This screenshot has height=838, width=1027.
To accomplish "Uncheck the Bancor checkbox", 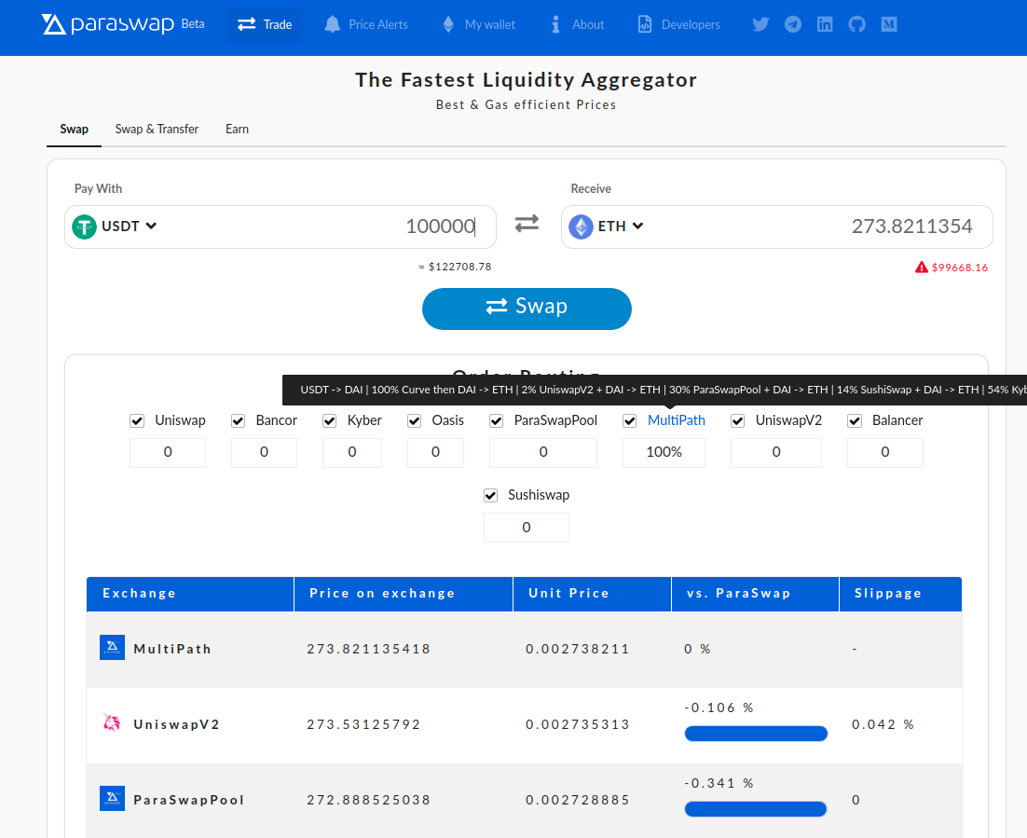I will [238, 420].
